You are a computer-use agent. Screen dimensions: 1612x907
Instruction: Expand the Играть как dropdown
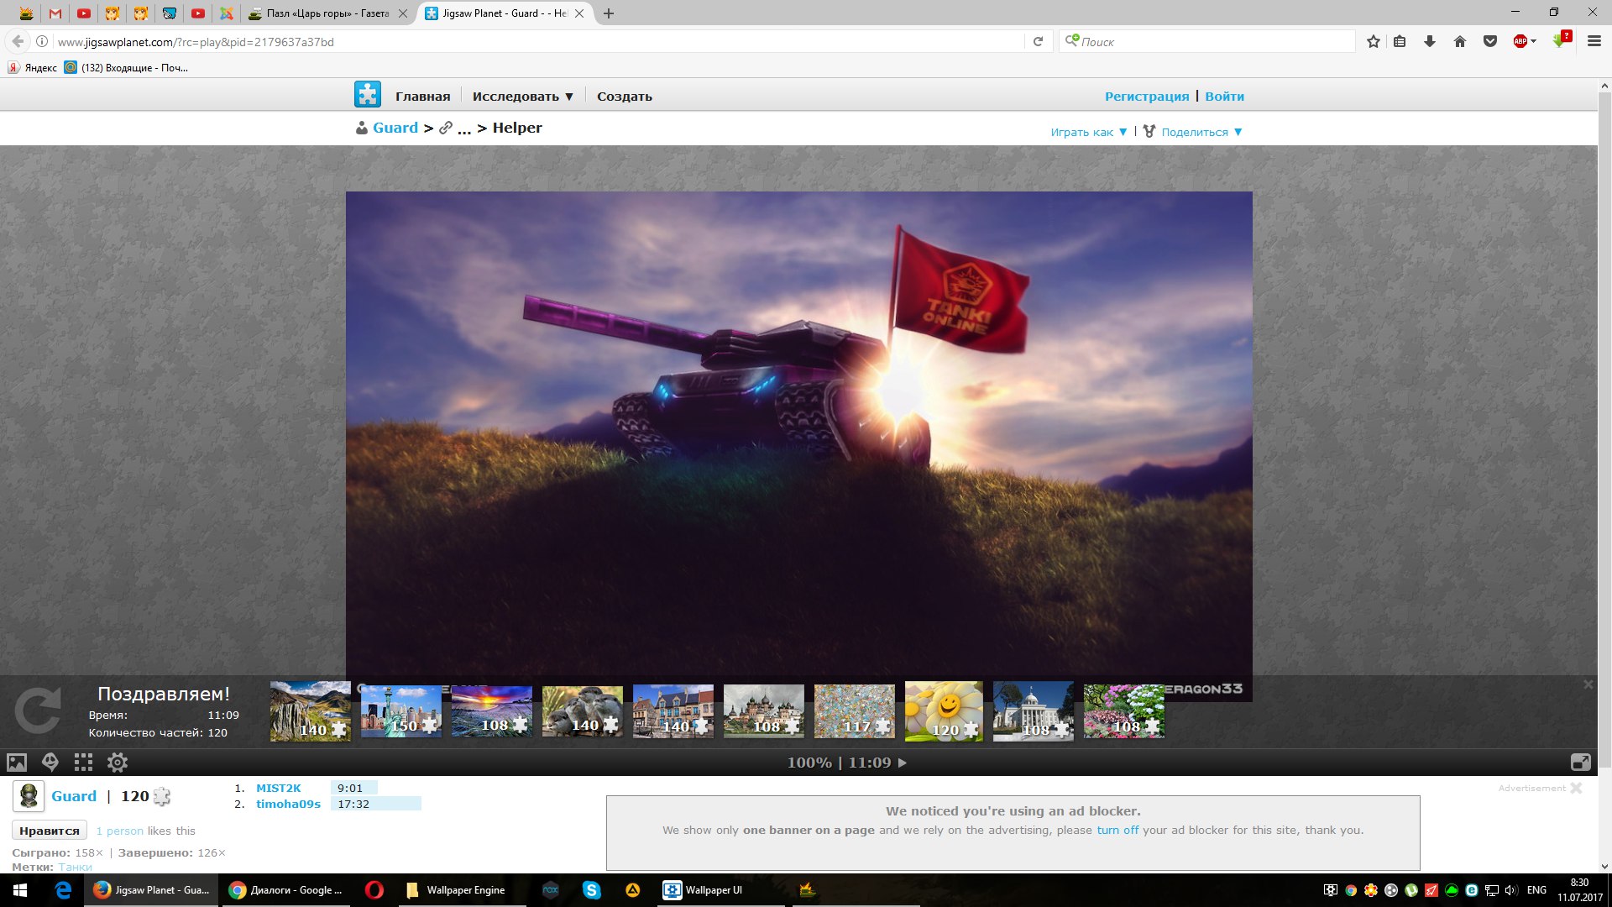click(1089, 132)
